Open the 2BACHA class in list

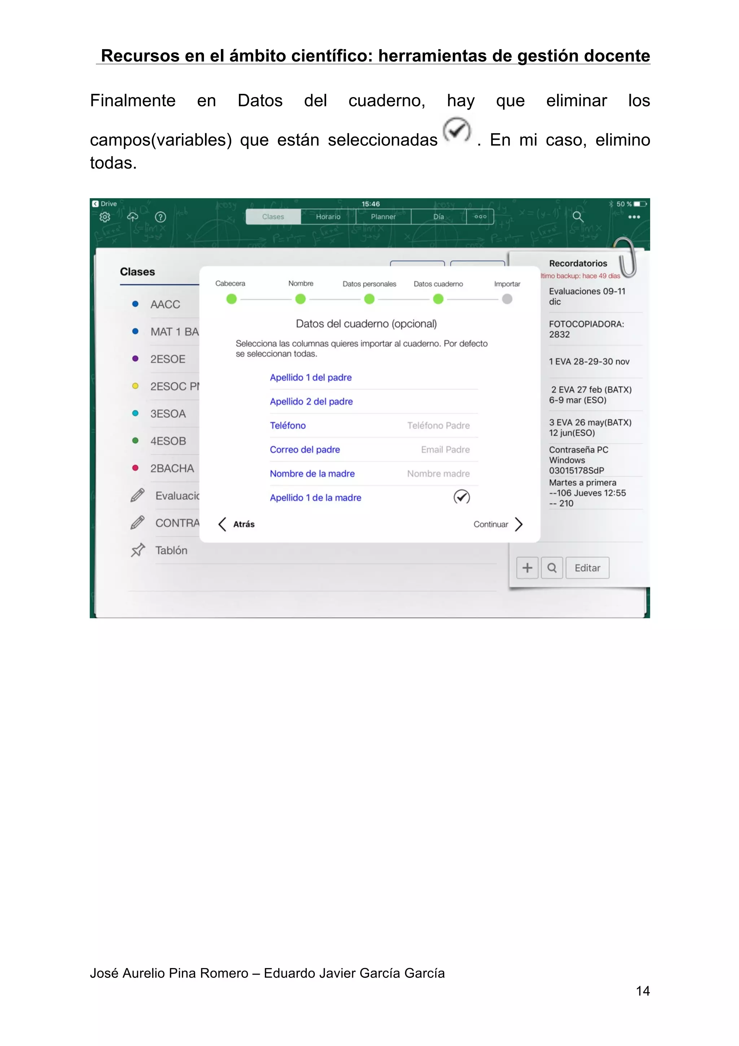[x=172, y=468]
